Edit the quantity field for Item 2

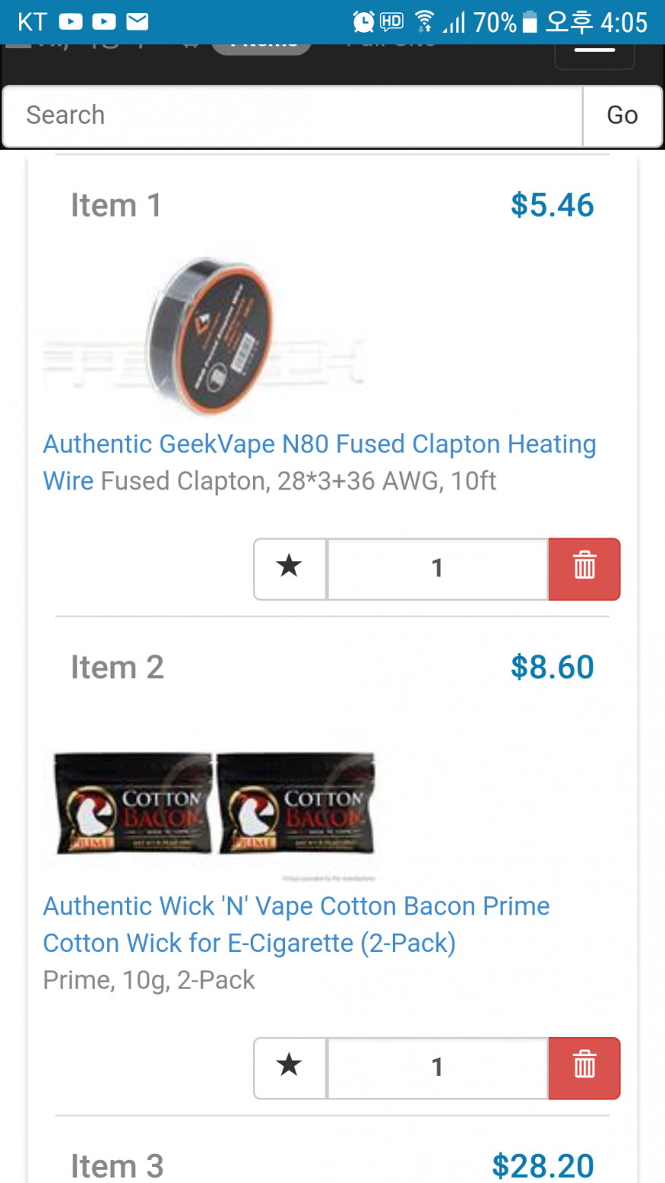437,1067
